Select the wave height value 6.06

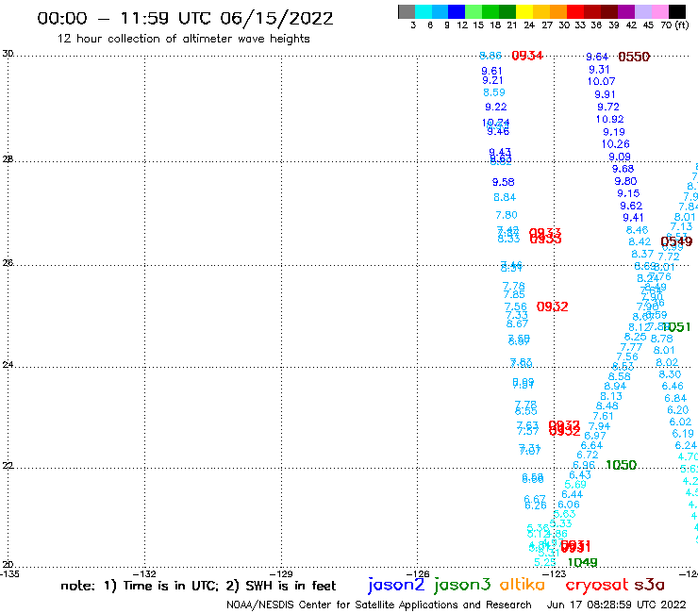569,505
